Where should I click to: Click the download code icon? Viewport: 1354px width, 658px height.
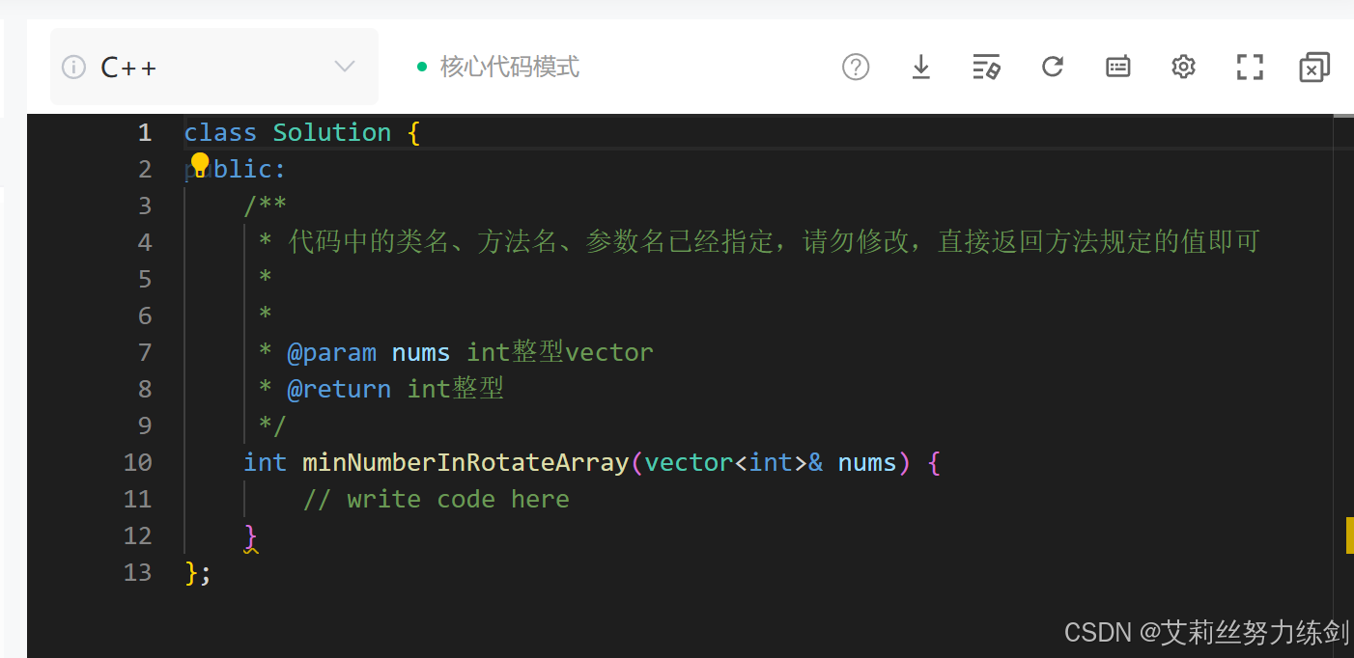(x=921, y=67)
